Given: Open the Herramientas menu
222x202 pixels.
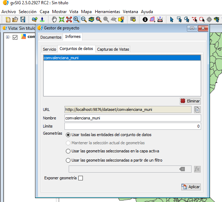Looking at the screenshot, I should pos(107,11).
